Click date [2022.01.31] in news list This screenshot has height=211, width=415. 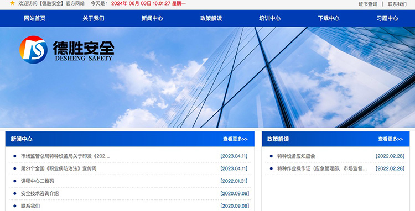tap(234, 181)
